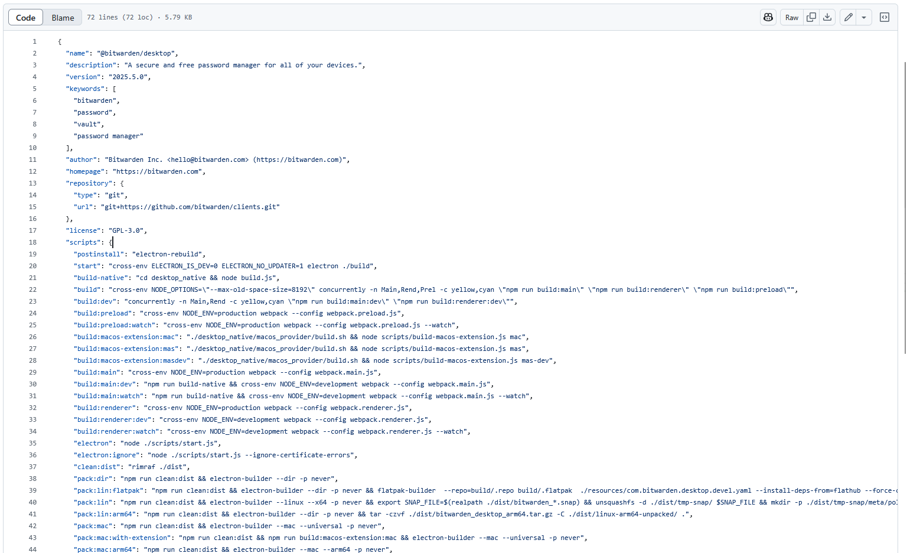Copy raw file contents icon
The image size is (907, 553).
click(x=811, y=17)
